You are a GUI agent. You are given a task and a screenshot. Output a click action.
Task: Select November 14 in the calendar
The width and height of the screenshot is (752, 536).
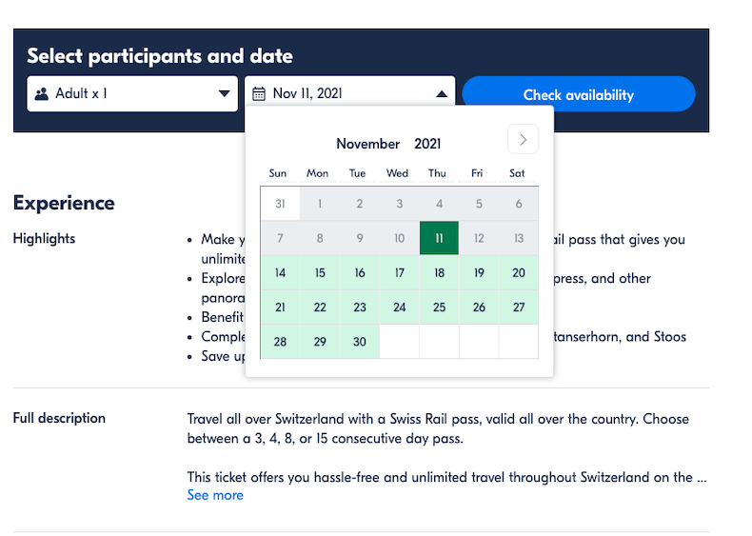(280, 272)
